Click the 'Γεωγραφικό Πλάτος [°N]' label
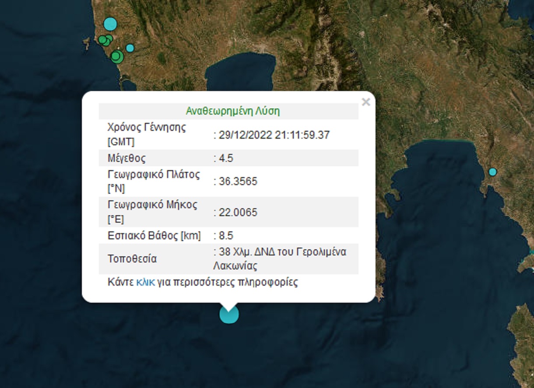Image resolution: width=534 pixels, height=388 pixels. click(154, 182)
